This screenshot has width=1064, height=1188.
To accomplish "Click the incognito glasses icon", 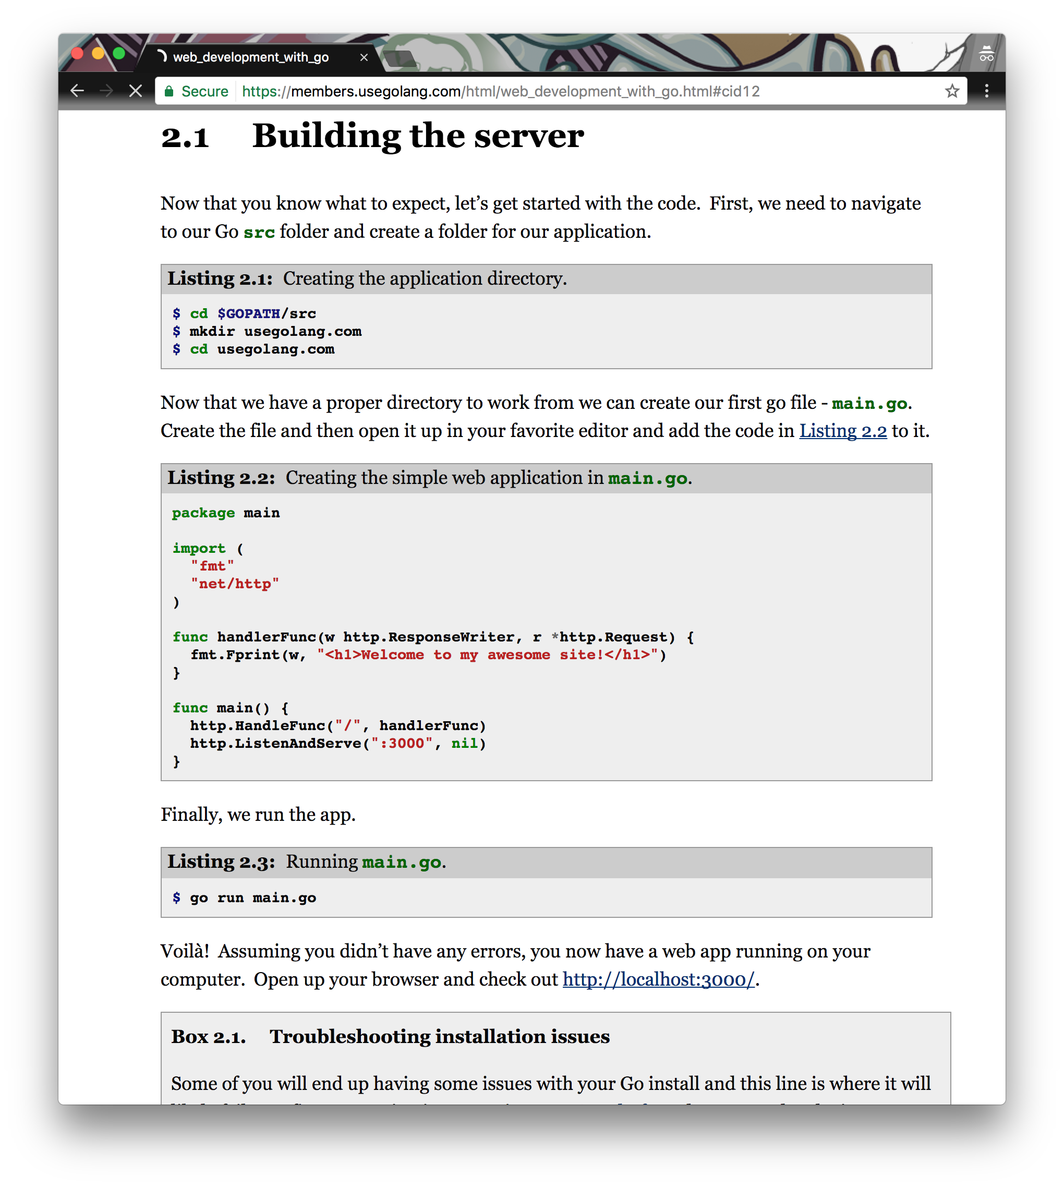I will tap(986, 54).
